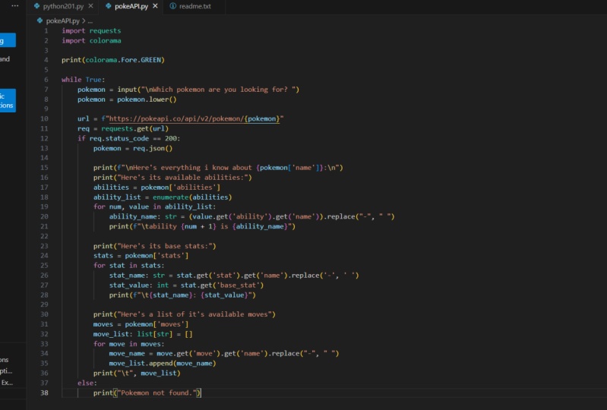Open the python201.py editor tab

pos(63,6)
